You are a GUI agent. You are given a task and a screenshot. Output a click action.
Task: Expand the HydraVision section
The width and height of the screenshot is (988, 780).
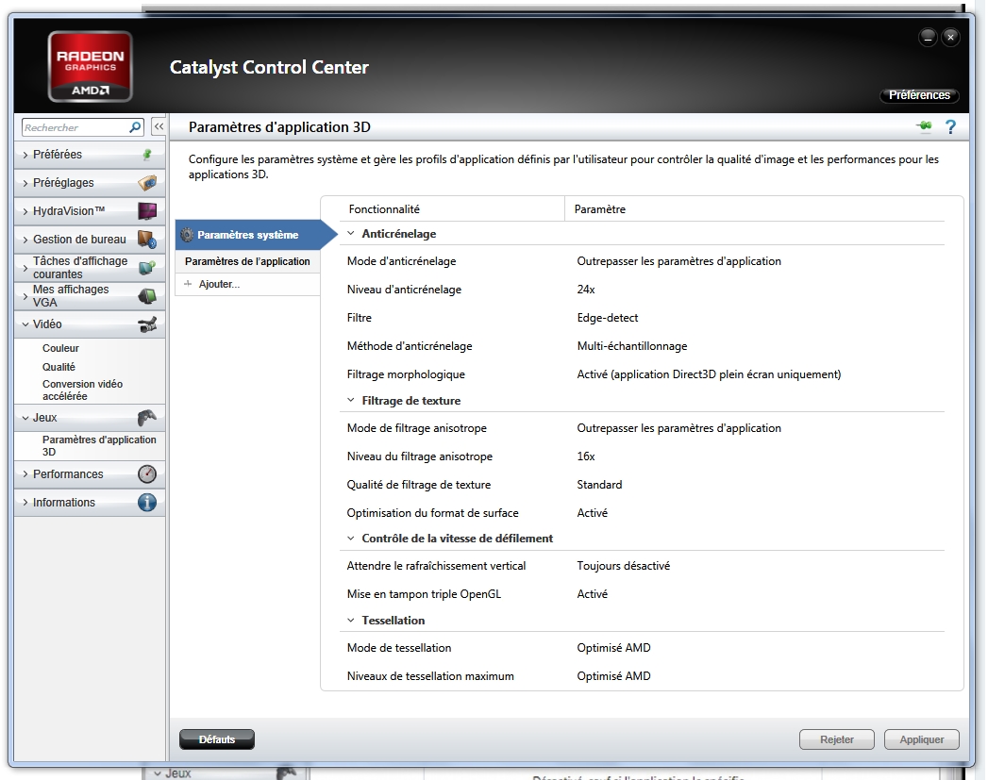pos(25,211)
